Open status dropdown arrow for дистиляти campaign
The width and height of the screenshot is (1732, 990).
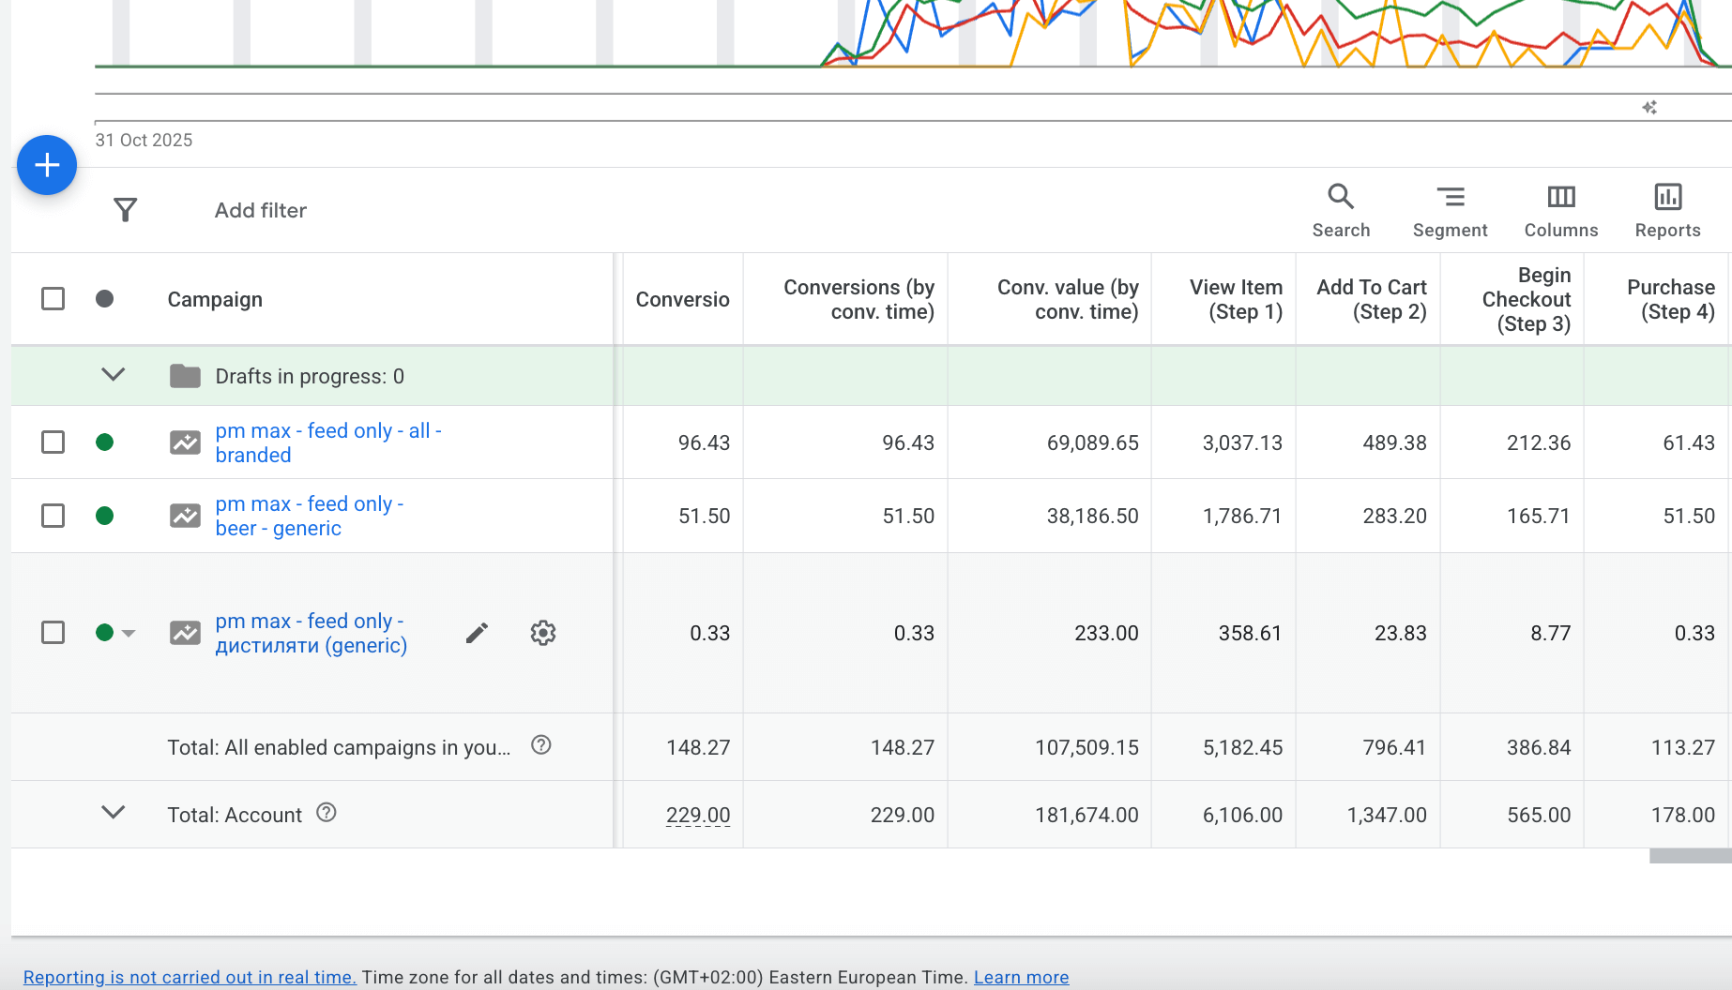[x=129, y=634]
